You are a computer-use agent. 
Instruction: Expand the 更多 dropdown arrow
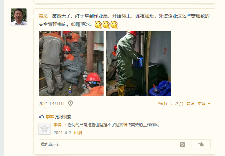pyautogui.click(x=209, y=104)
